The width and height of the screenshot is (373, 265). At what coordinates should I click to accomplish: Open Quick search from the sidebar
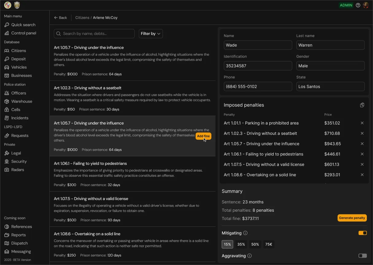(x=20, y=25)
